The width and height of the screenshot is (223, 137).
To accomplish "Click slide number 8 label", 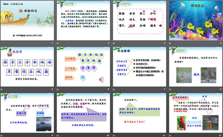I will pyautogui.click(x=220, y=89).
